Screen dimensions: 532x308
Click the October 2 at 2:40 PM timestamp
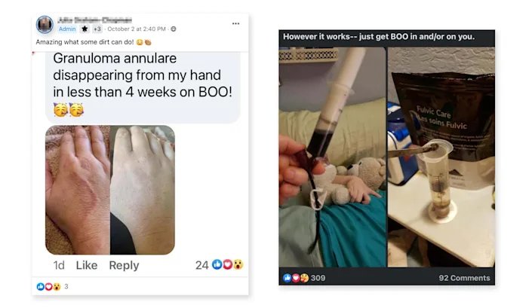[137, 29]
